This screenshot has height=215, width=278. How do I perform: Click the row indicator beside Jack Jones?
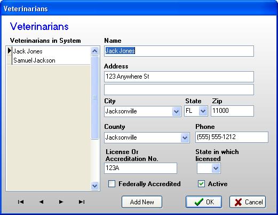click(9, 51)
